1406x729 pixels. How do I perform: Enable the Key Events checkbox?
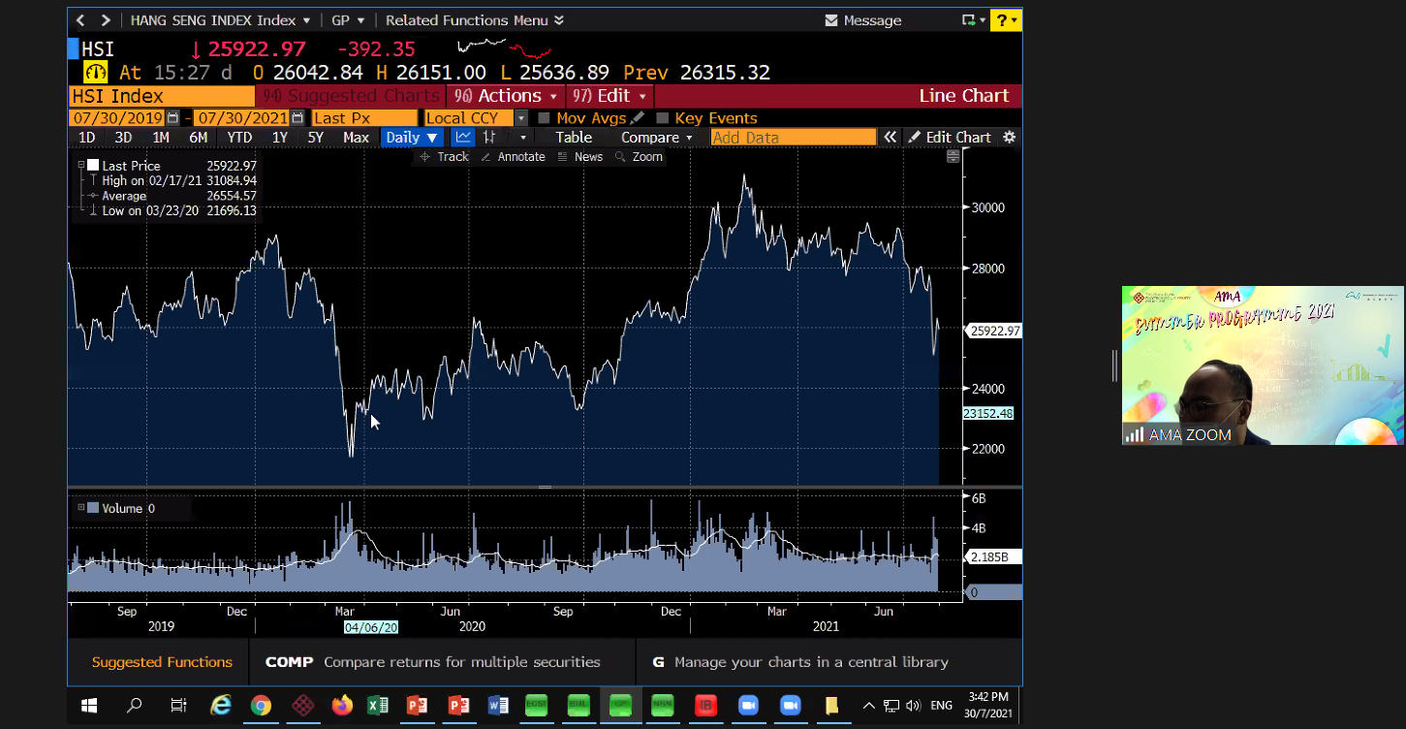coord(663,118)
